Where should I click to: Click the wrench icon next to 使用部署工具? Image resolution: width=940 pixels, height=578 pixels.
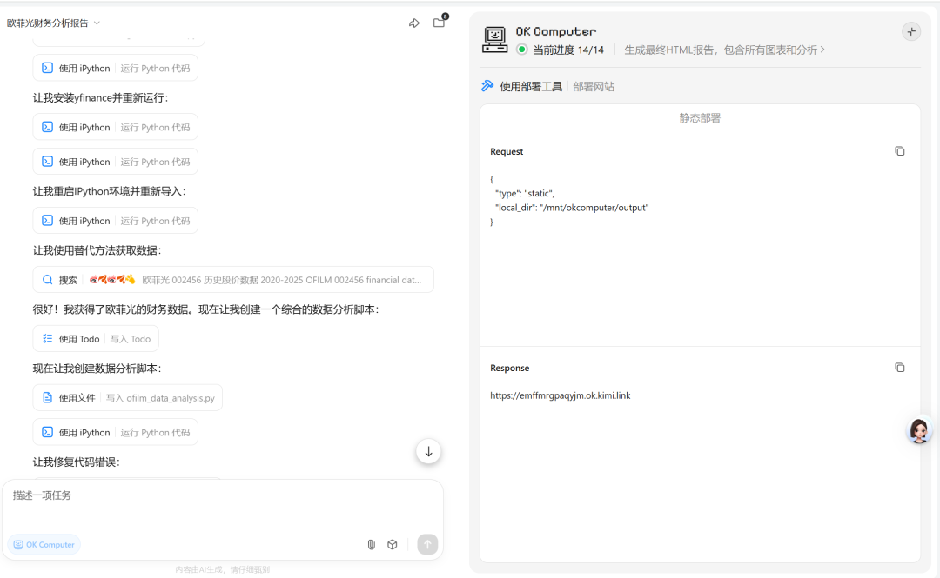487,86
